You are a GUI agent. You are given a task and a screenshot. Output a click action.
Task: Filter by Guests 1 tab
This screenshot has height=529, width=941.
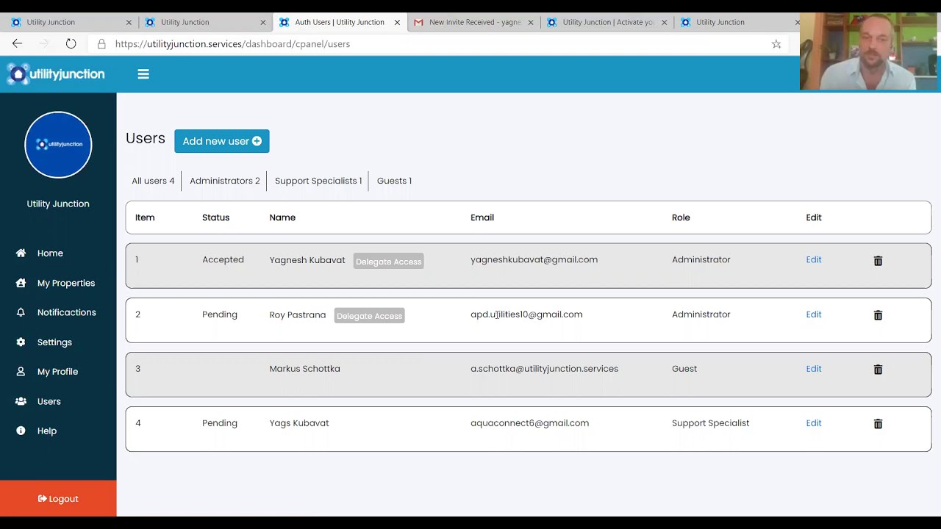[394, 181]
